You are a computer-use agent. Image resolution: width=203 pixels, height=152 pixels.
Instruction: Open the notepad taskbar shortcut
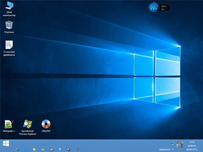[35, 149]
